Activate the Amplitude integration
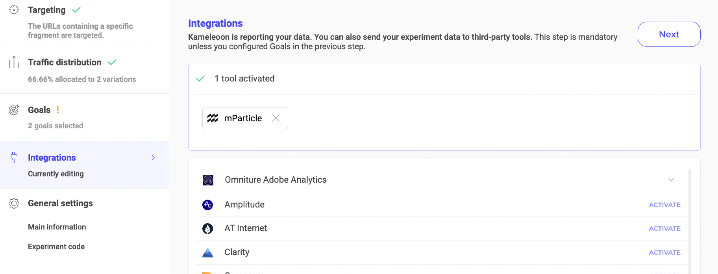 click(x=664, y=205)
